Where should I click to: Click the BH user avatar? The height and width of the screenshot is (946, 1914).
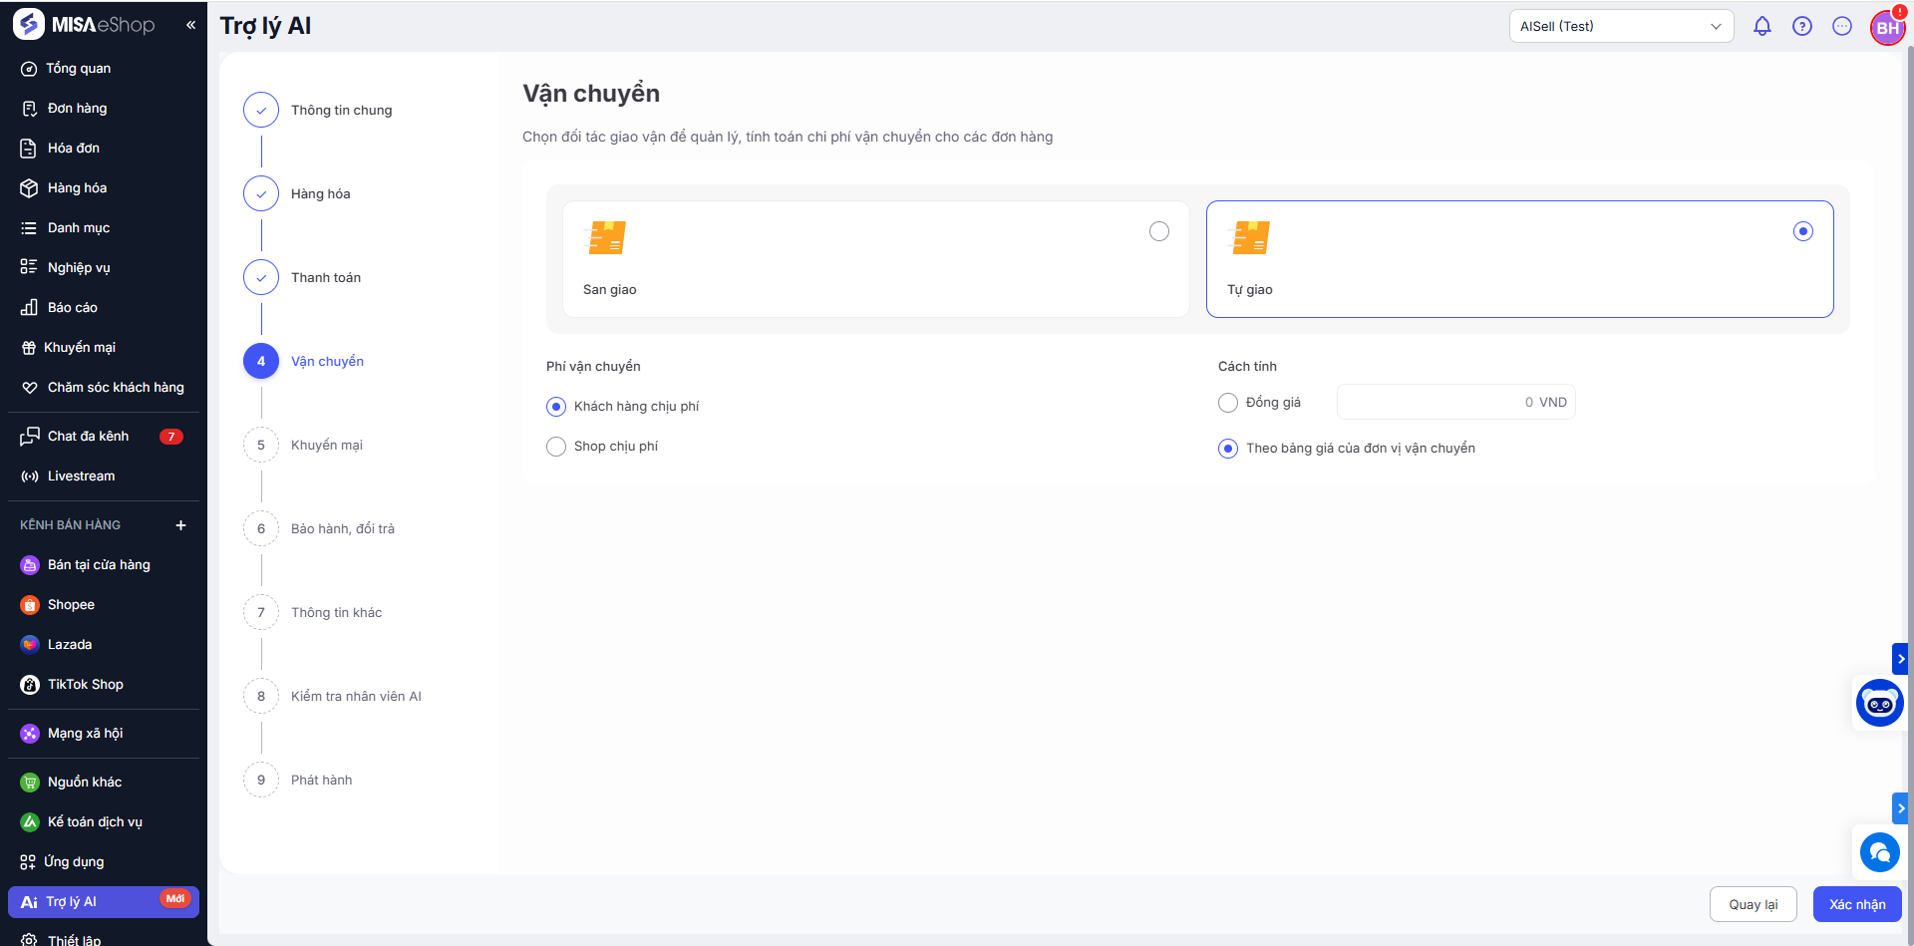pyautogui.click(x=1887, y=28)
